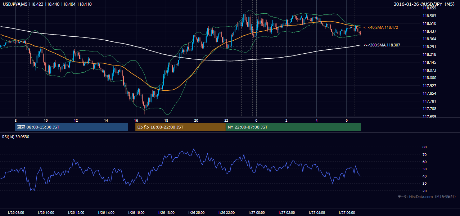
Task: Click hour tick 14 under the price chart
Action: pyautogui.click(x=106, y=120)
